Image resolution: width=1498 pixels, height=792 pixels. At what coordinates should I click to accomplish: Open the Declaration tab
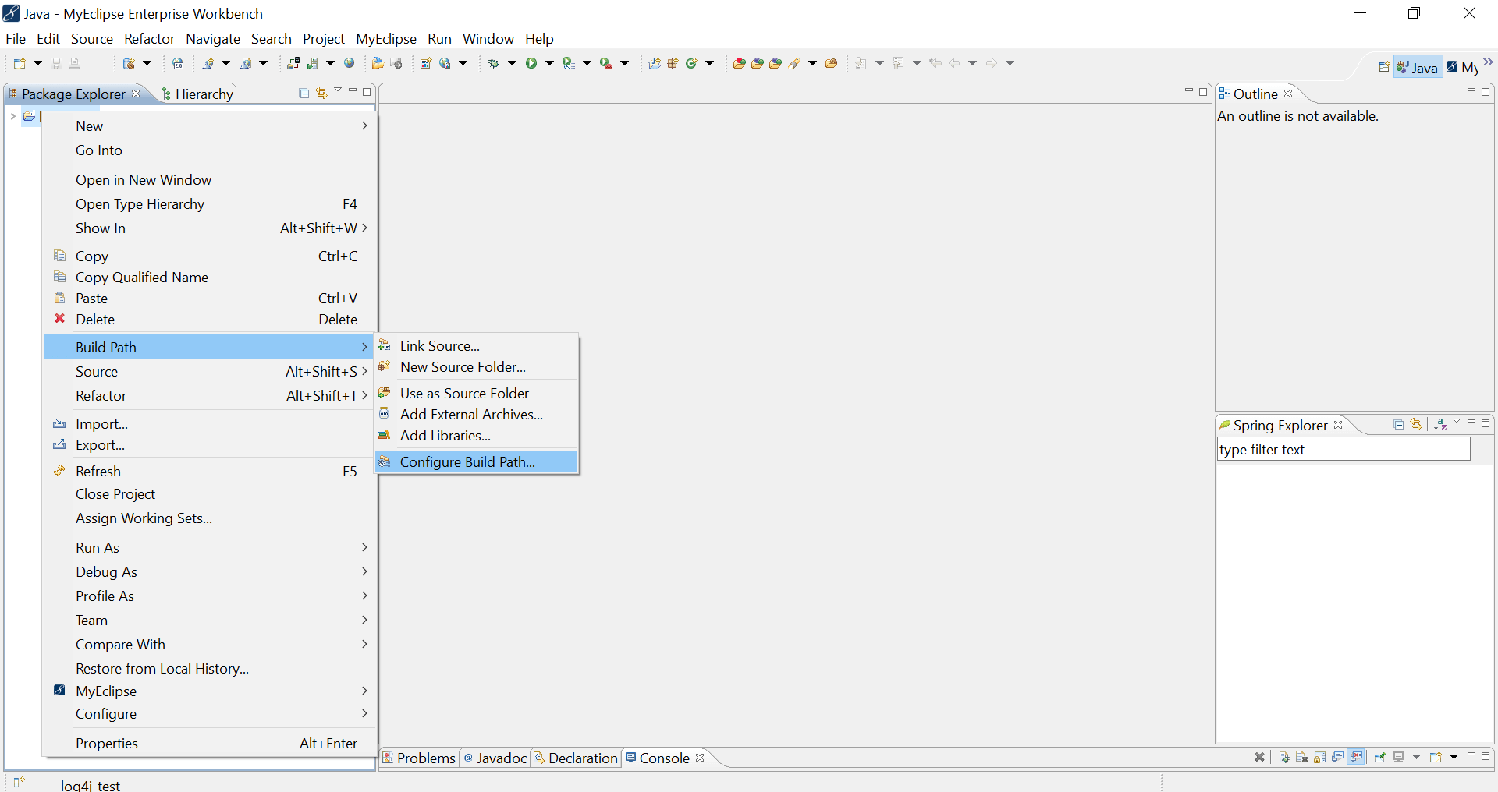click(576, 758)
